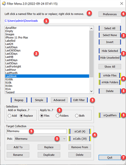Select the Last24 filter
Image resolution: width=126 pixels, height=165 pixels.
(x=47, y=44)
